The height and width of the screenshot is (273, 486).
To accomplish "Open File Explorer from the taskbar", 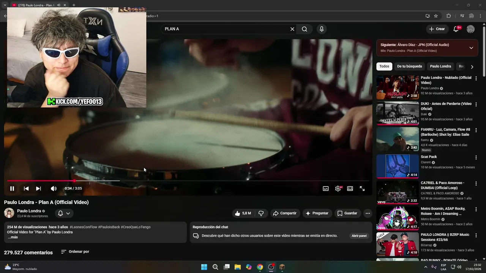I will (237, 267).
